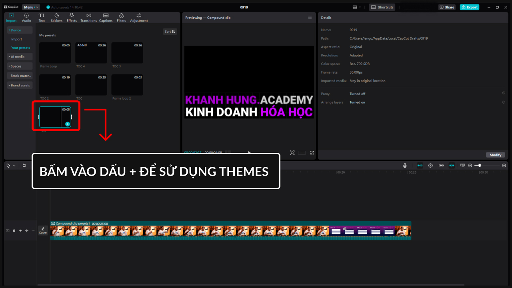Open the keyboard Shortcuts panel

click(382, 7)
